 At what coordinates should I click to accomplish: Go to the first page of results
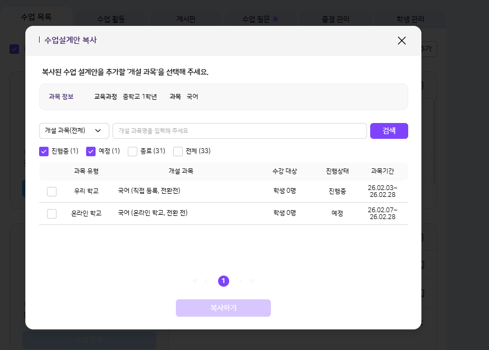(195, 281)
